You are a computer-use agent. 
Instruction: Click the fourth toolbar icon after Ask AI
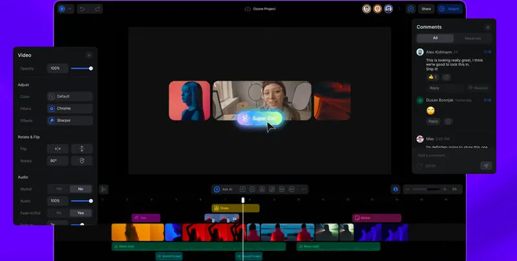(272, 189)
